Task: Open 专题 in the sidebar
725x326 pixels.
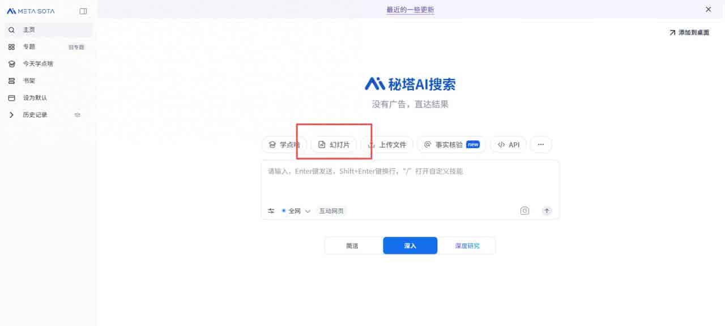Action: point(29,47)
